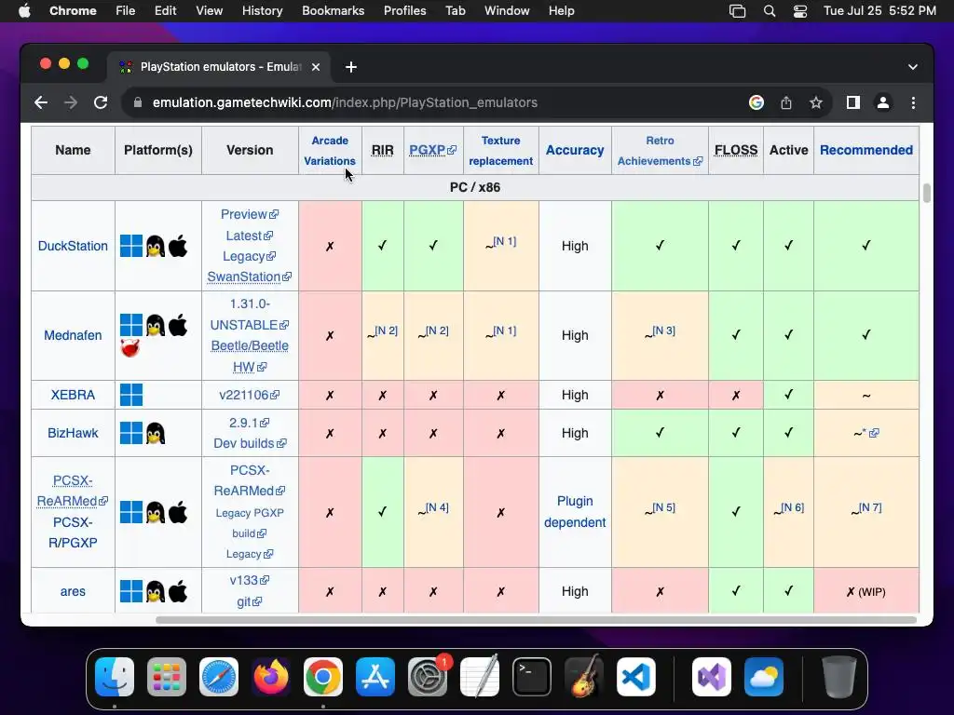Click the Google account icon in address bar
Screen dimensions: 954x715
[756, 102]
